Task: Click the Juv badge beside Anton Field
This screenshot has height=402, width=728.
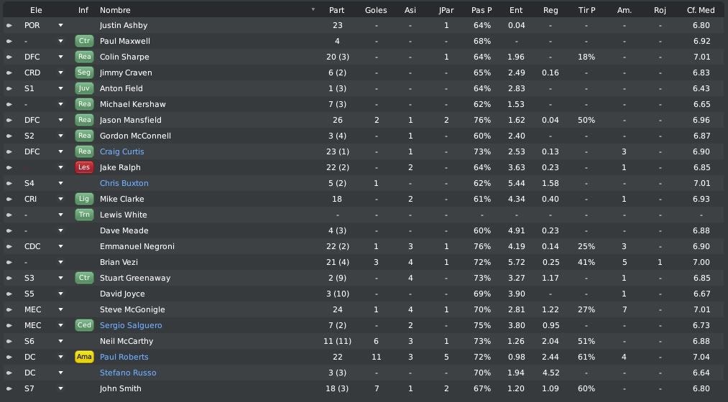Action: [x=84, y=88]
